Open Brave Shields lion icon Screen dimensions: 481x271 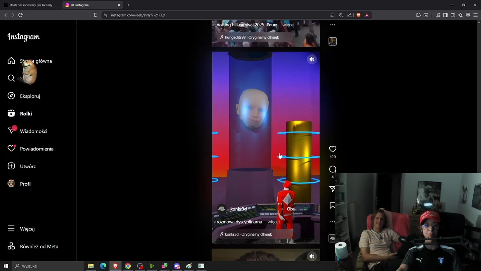358,15
